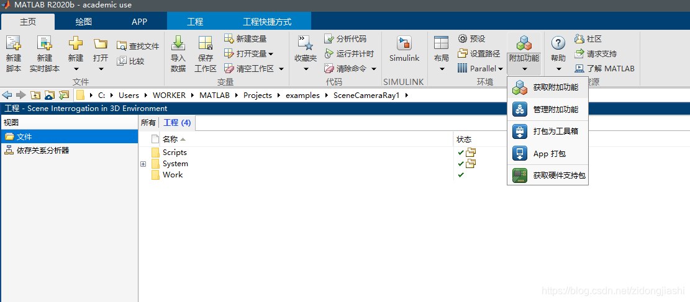Click MATLAB in the address path
Viewport: 690px width, 302px height.
coord(214,95)
